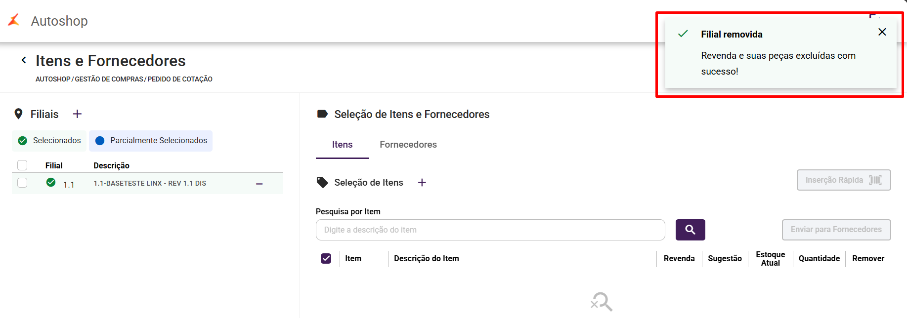Click the Autoshop logo icon
Image resolution: width=907 pixels, height=318 pixels.
[14, 20]
